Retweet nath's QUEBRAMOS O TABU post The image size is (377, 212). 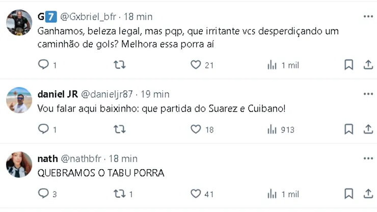(x=119, y=194)
